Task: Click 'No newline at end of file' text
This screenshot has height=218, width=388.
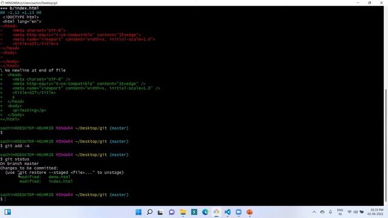Action: pos(35,70)
